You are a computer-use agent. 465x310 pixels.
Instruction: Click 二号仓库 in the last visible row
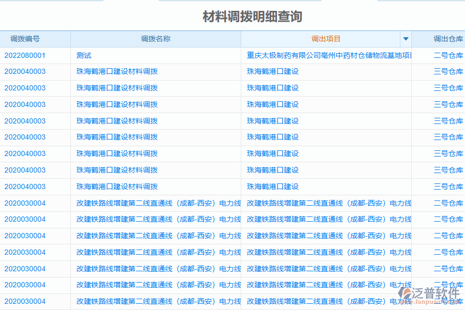[x=447, y=301]
